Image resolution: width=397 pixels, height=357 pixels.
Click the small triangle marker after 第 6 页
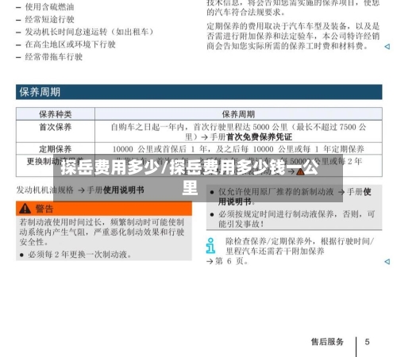[x=387, y=262]
